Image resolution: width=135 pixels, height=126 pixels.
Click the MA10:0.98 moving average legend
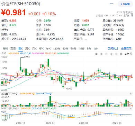(26, 54)
